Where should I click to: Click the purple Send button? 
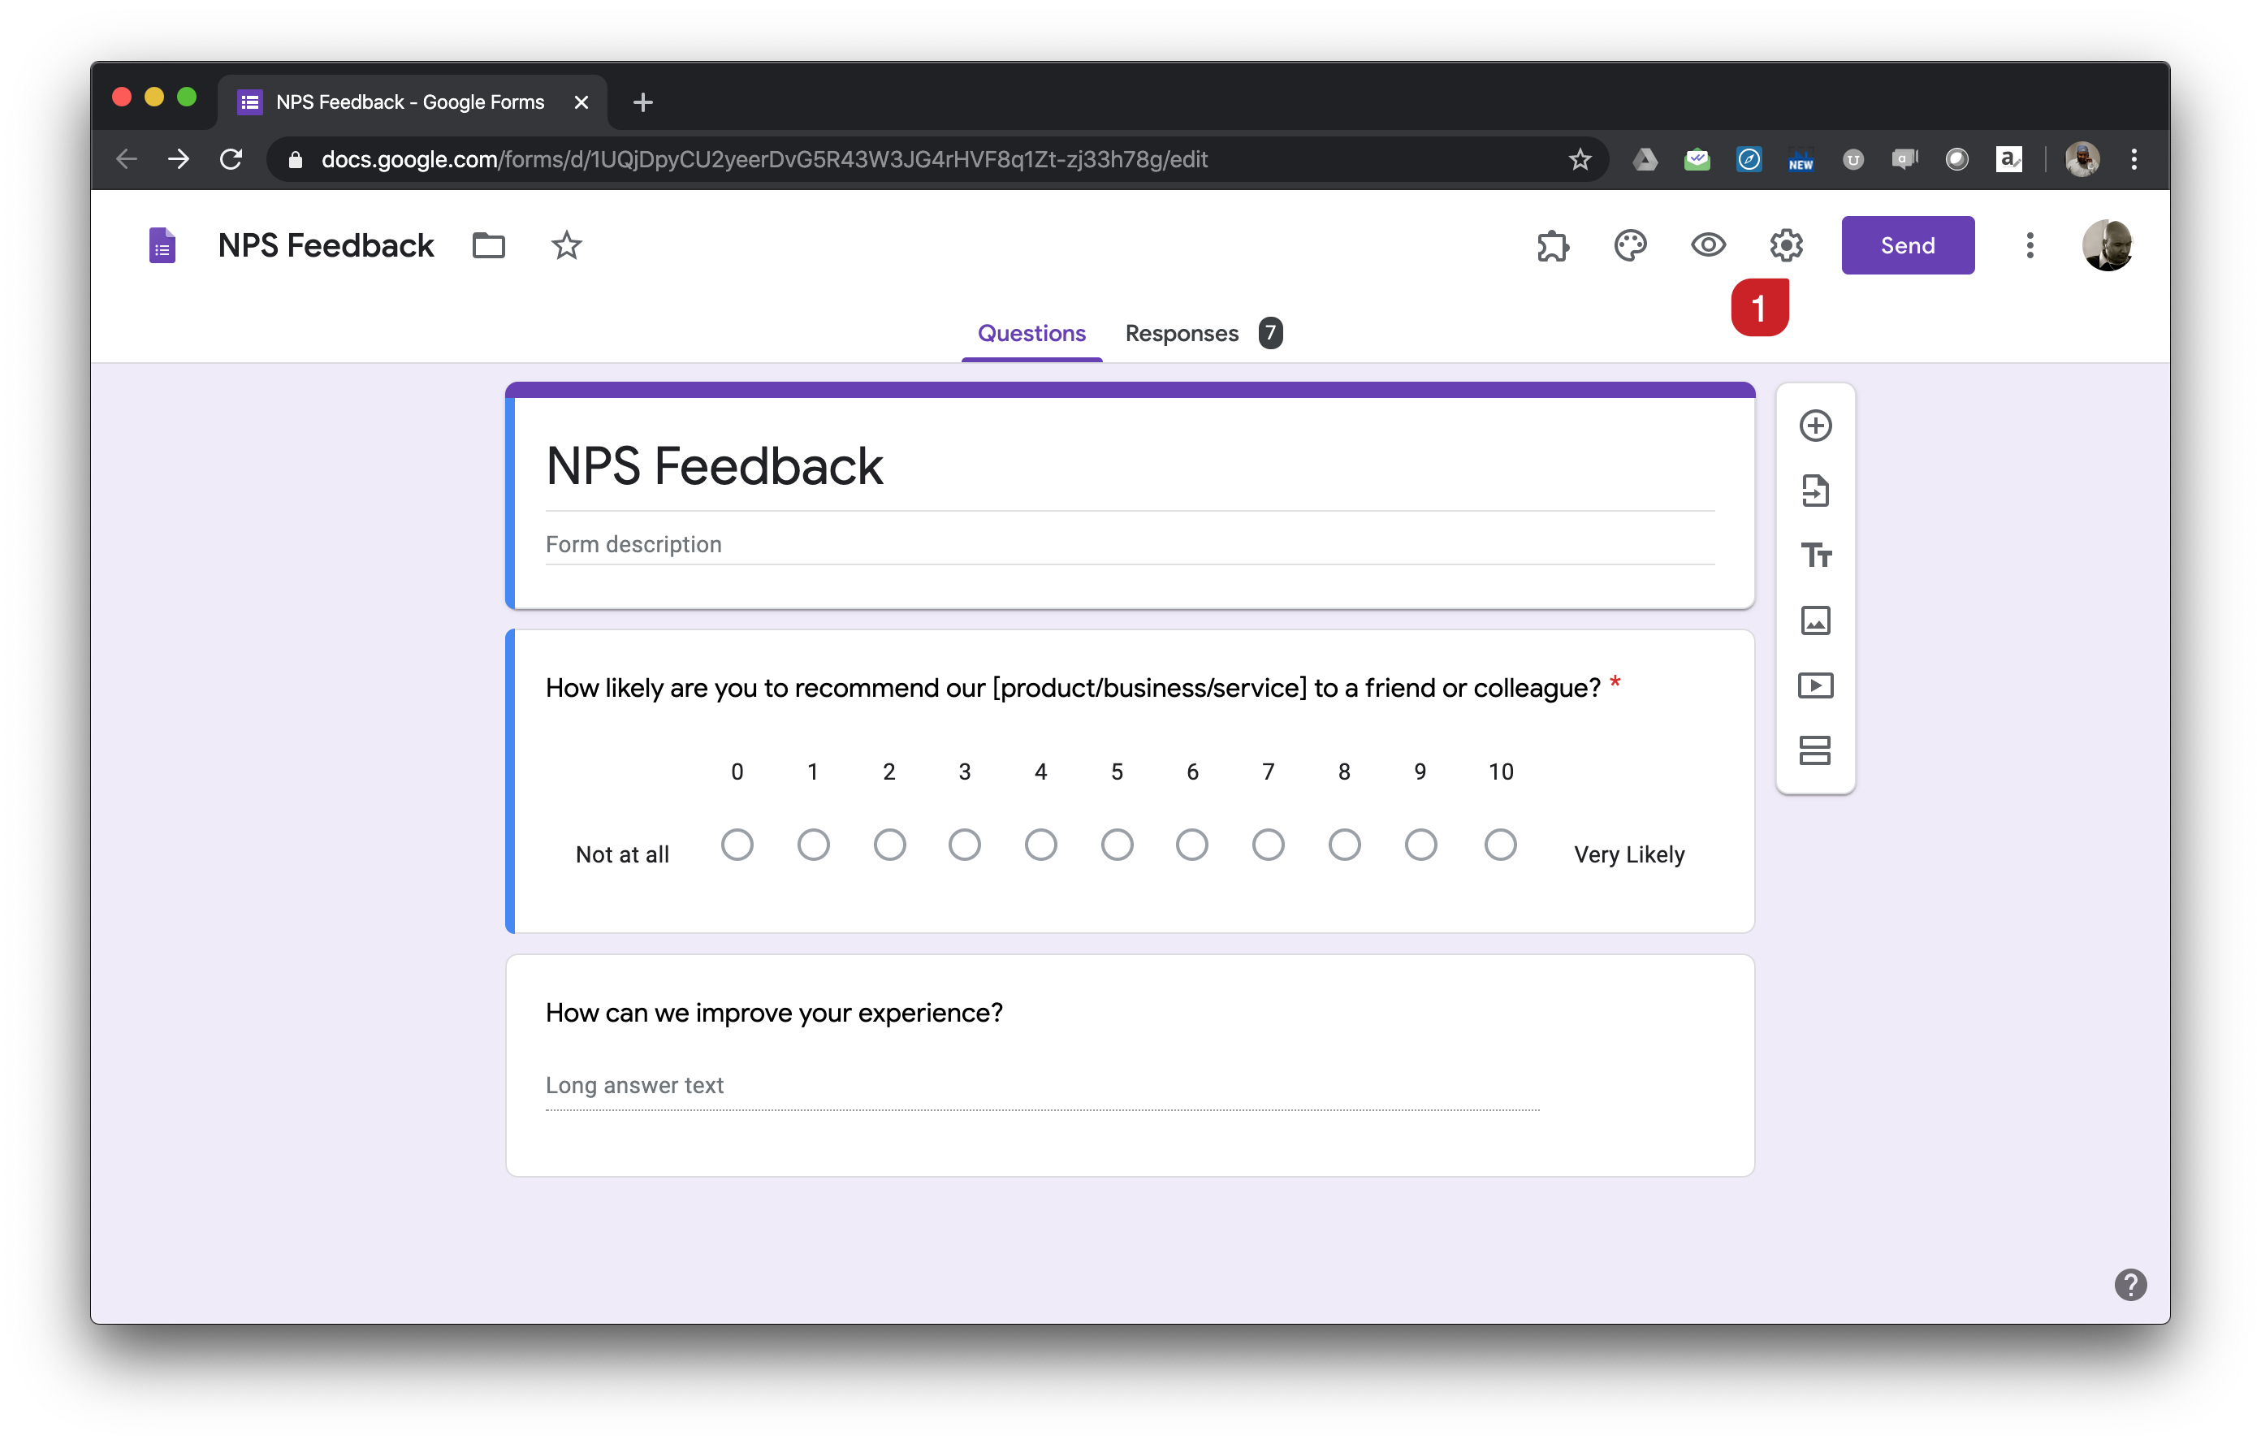point(1907,246)
